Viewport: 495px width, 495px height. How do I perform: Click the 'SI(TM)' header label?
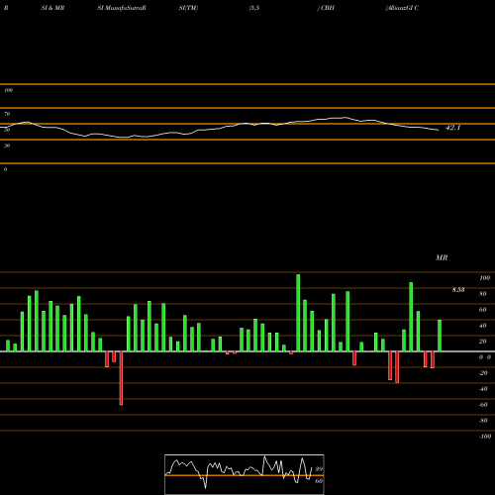click(x=188, y=8)
